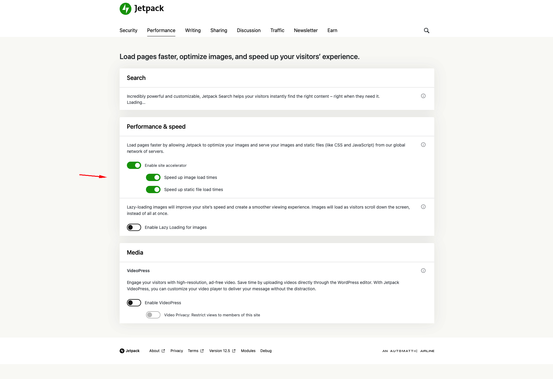Screen dimensions: 553x379
Task: Click the VideoPress subheading
Action: [x=138, y=271]
